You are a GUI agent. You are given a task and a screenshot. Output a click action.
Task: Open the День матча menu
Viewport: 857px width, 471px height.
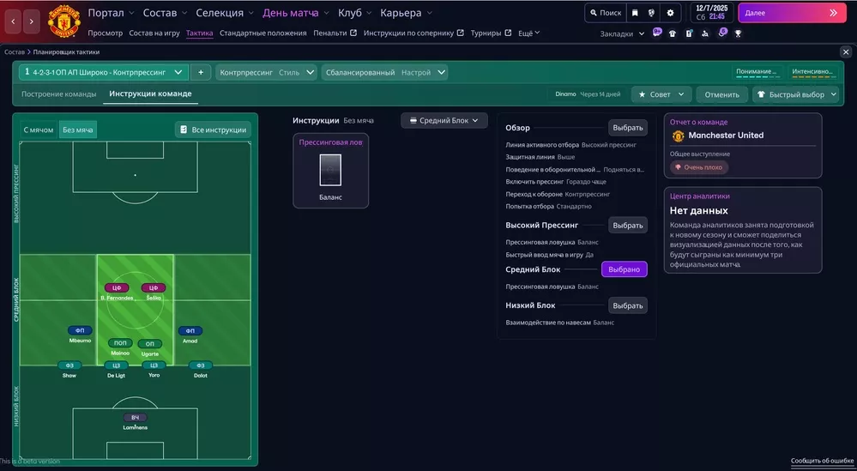[296, 13]
